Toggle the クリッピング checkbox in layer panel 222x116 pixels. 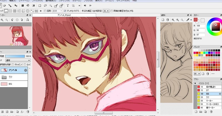13,65
